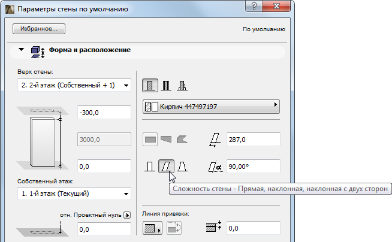Open the Кирпич 447497197 material popup
This screenshot has width=392, height=242.
tap(211, 107)
